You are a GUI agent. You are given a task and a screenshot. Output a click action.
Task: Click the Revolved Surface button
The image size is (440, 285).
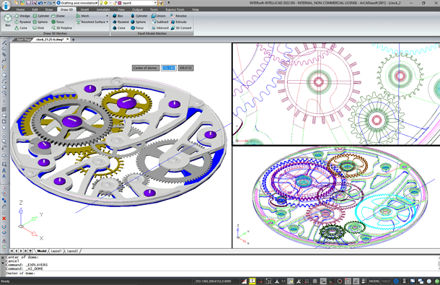[x=91, y=22]
